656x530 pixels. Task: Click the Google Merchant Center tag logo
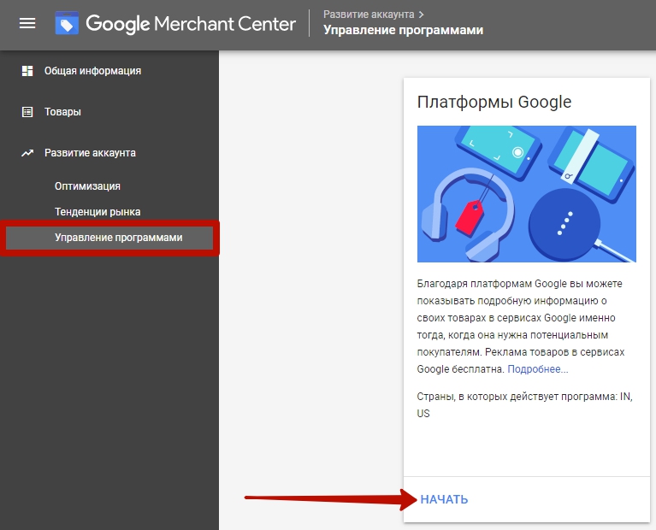point(67,23)
